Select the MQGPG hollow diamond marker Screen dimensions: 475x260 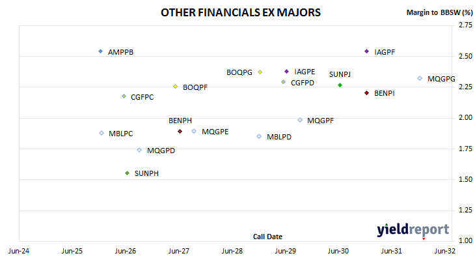(x=420, y=78)
